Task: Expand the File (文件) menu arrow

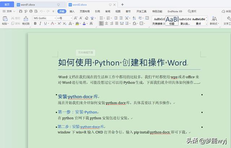Action: (14, 11)
